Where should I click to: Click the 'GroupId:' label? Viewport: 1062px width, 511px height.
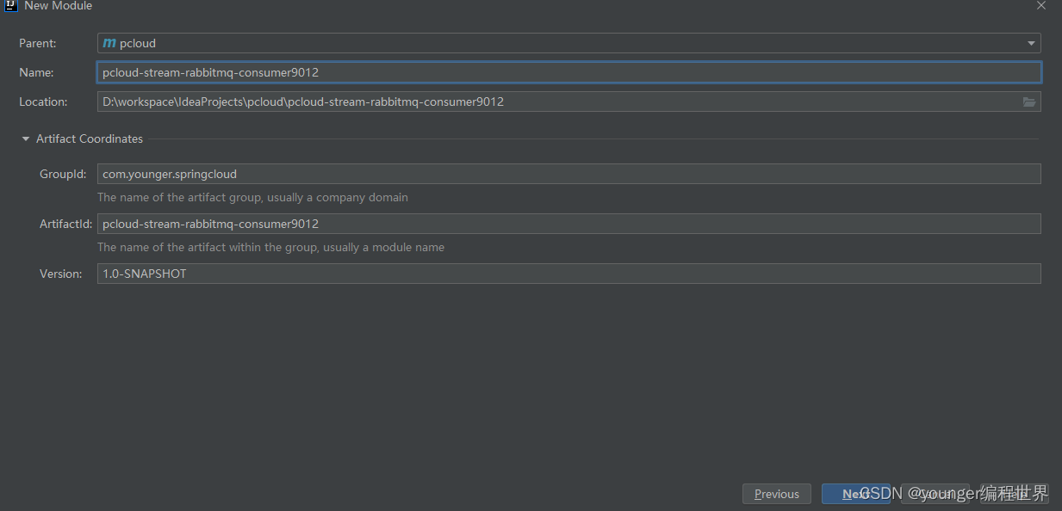point(63,174)
